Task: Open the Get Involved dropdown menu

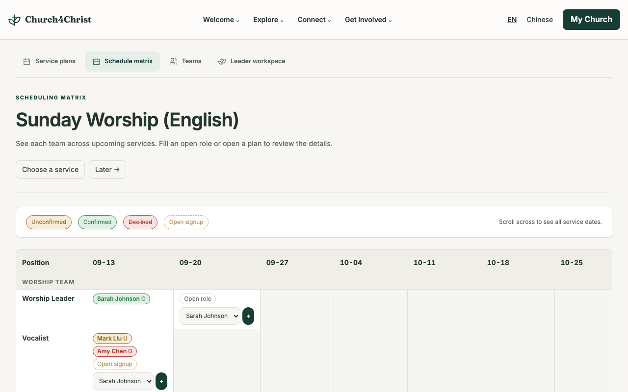Action: pyautogui.click(x=368, y=20)
